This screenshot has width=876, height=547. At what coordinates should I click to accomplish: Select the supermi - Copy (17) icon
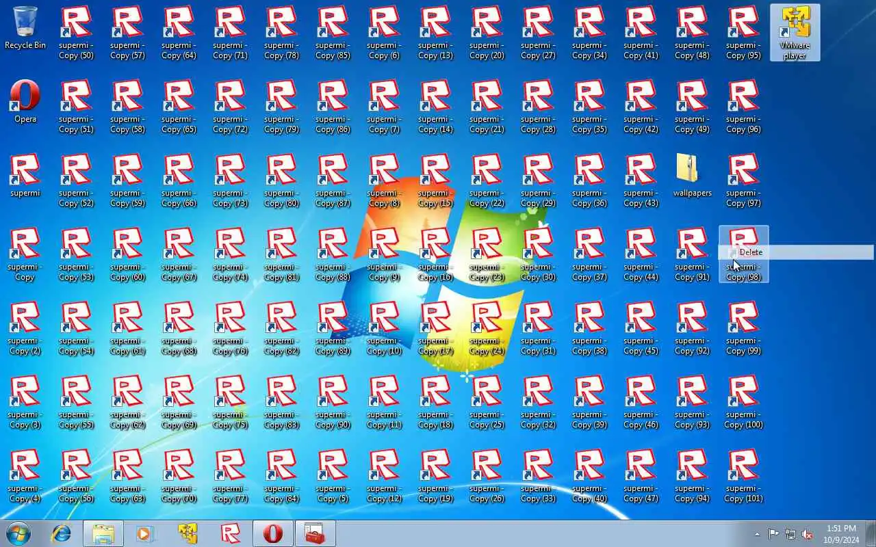pos(435,328)
